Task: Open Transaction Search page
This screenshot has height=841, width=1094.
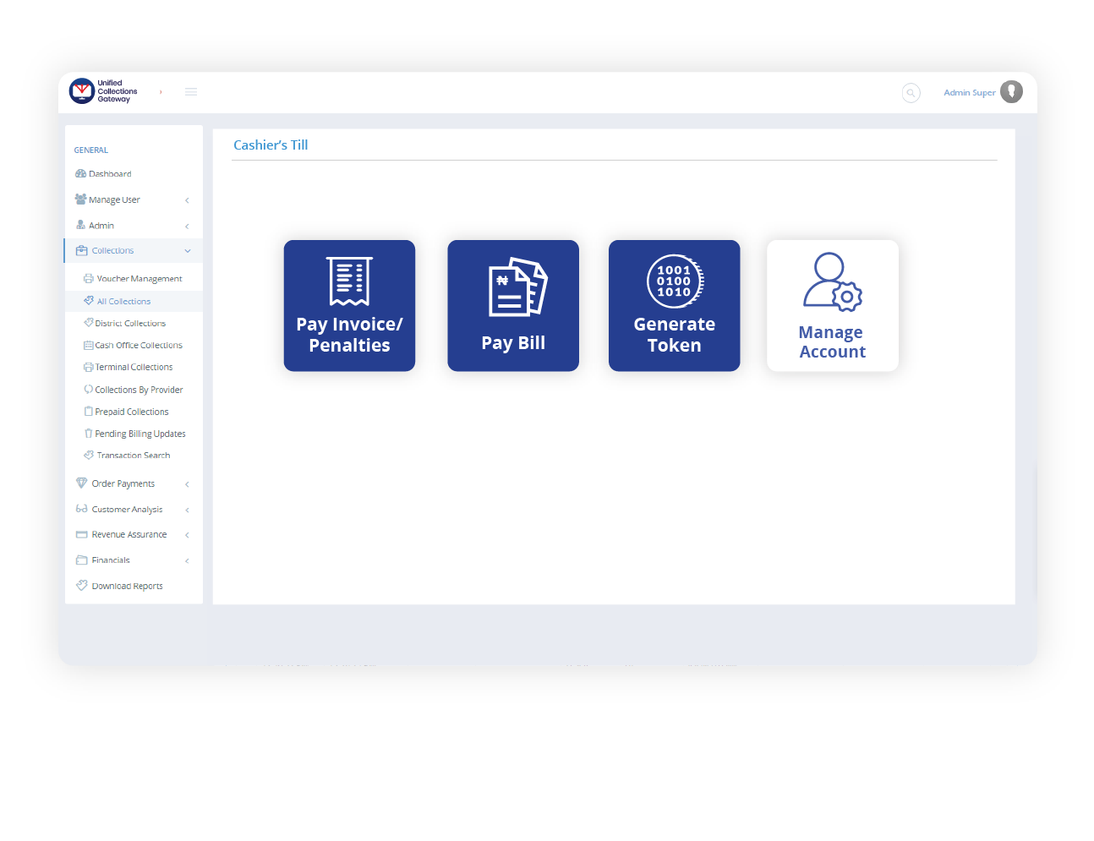Action: tap(133, 456)
